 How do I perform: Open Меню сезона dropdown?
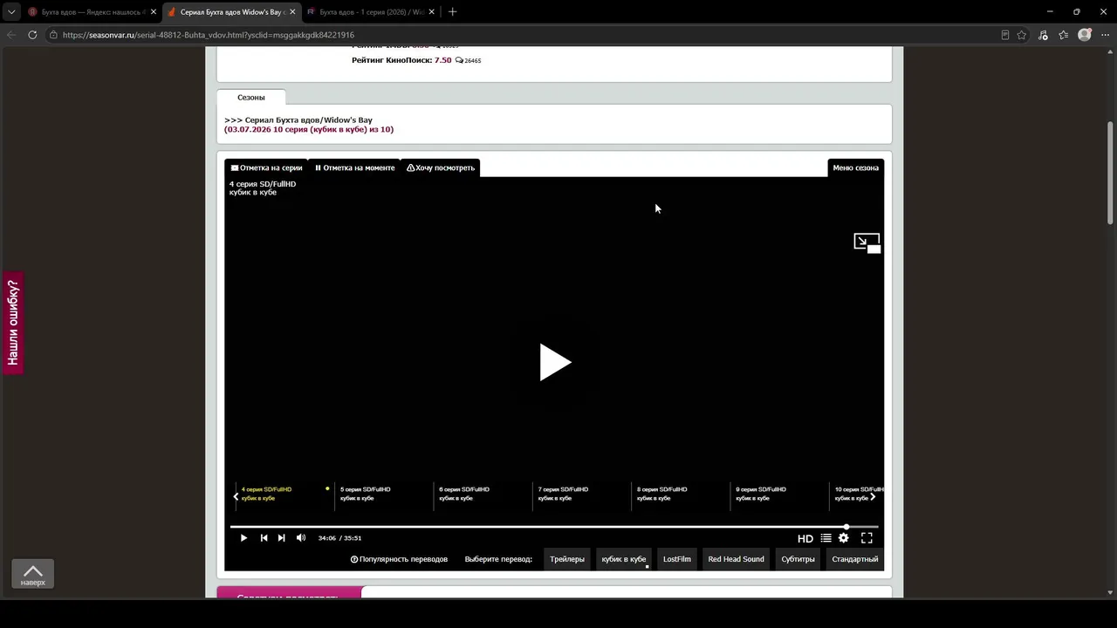pos(855,167)
